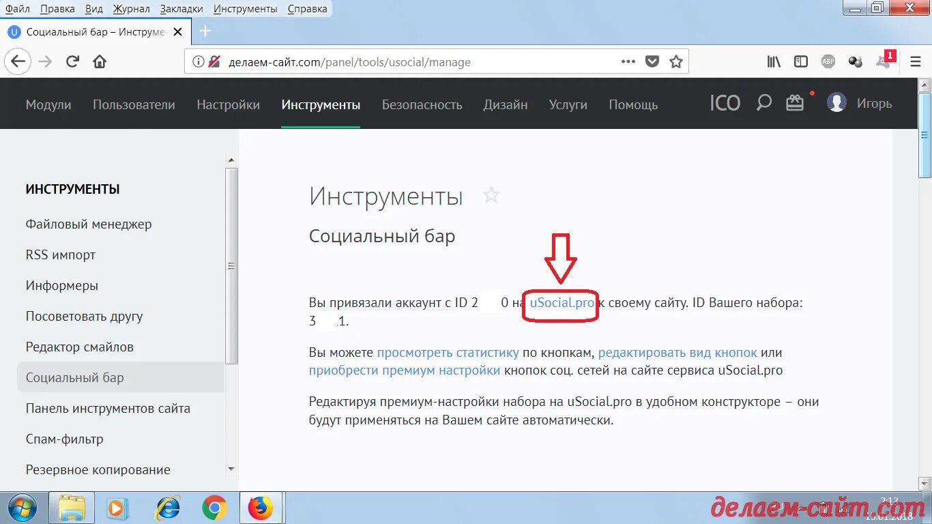Open the Справка menu
Viewport: 932px width, 524px height.
tap(307, 9)
